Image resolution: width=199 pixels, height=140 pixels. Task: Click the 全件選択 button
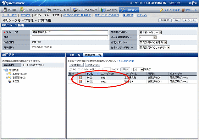[76, 65]
